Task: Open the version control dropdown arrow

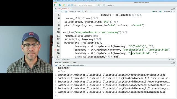Action: point(101,5)
